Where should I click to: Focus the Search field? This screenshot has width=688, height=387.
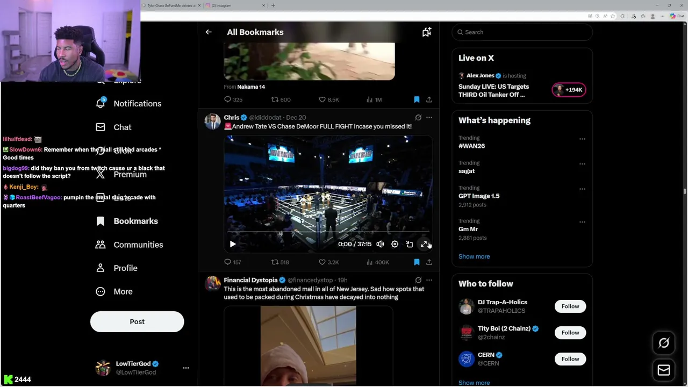coord(522,32)
